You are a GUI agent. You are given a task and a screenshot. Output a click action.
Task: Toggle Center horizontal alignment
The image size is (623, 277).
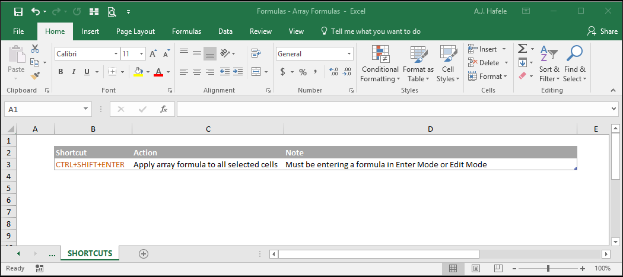click(x=196, y=72)
